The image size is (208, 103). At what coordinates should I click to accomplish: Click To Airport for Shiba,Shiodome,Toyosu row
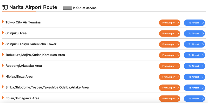[194, 88]
